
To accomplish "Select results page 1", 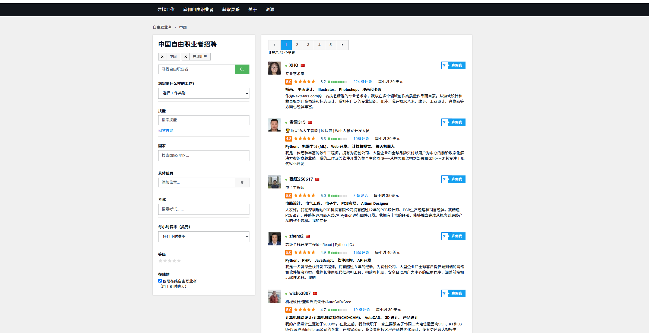I will (x=286, y=45).
